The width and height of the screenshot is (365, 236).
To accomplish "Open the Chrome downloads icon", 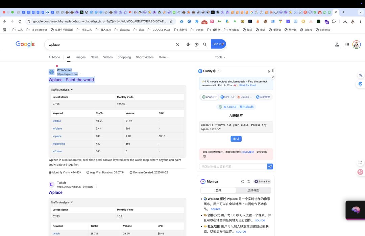I will 345,21.
